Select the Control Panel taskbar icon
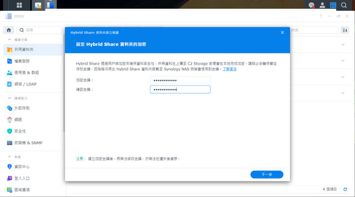The height and width of the screenshot is (197, 355). click(50, 5)
